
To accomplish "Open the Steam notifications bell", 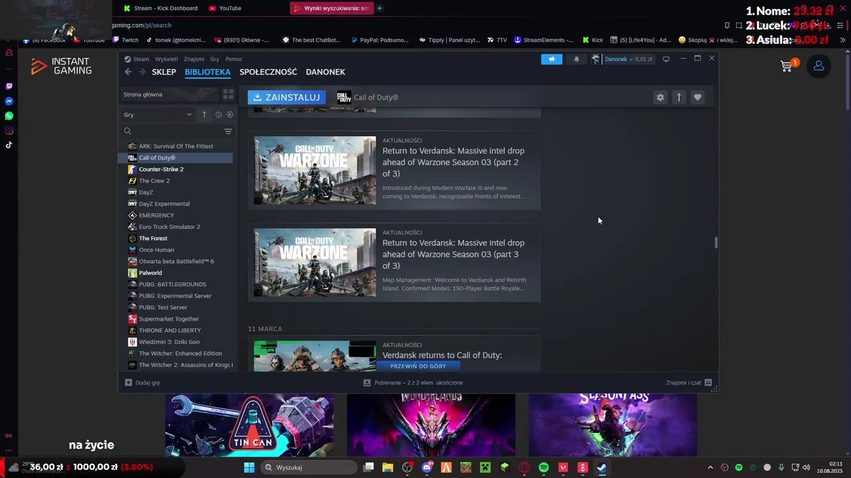I will tap(576, 59).
